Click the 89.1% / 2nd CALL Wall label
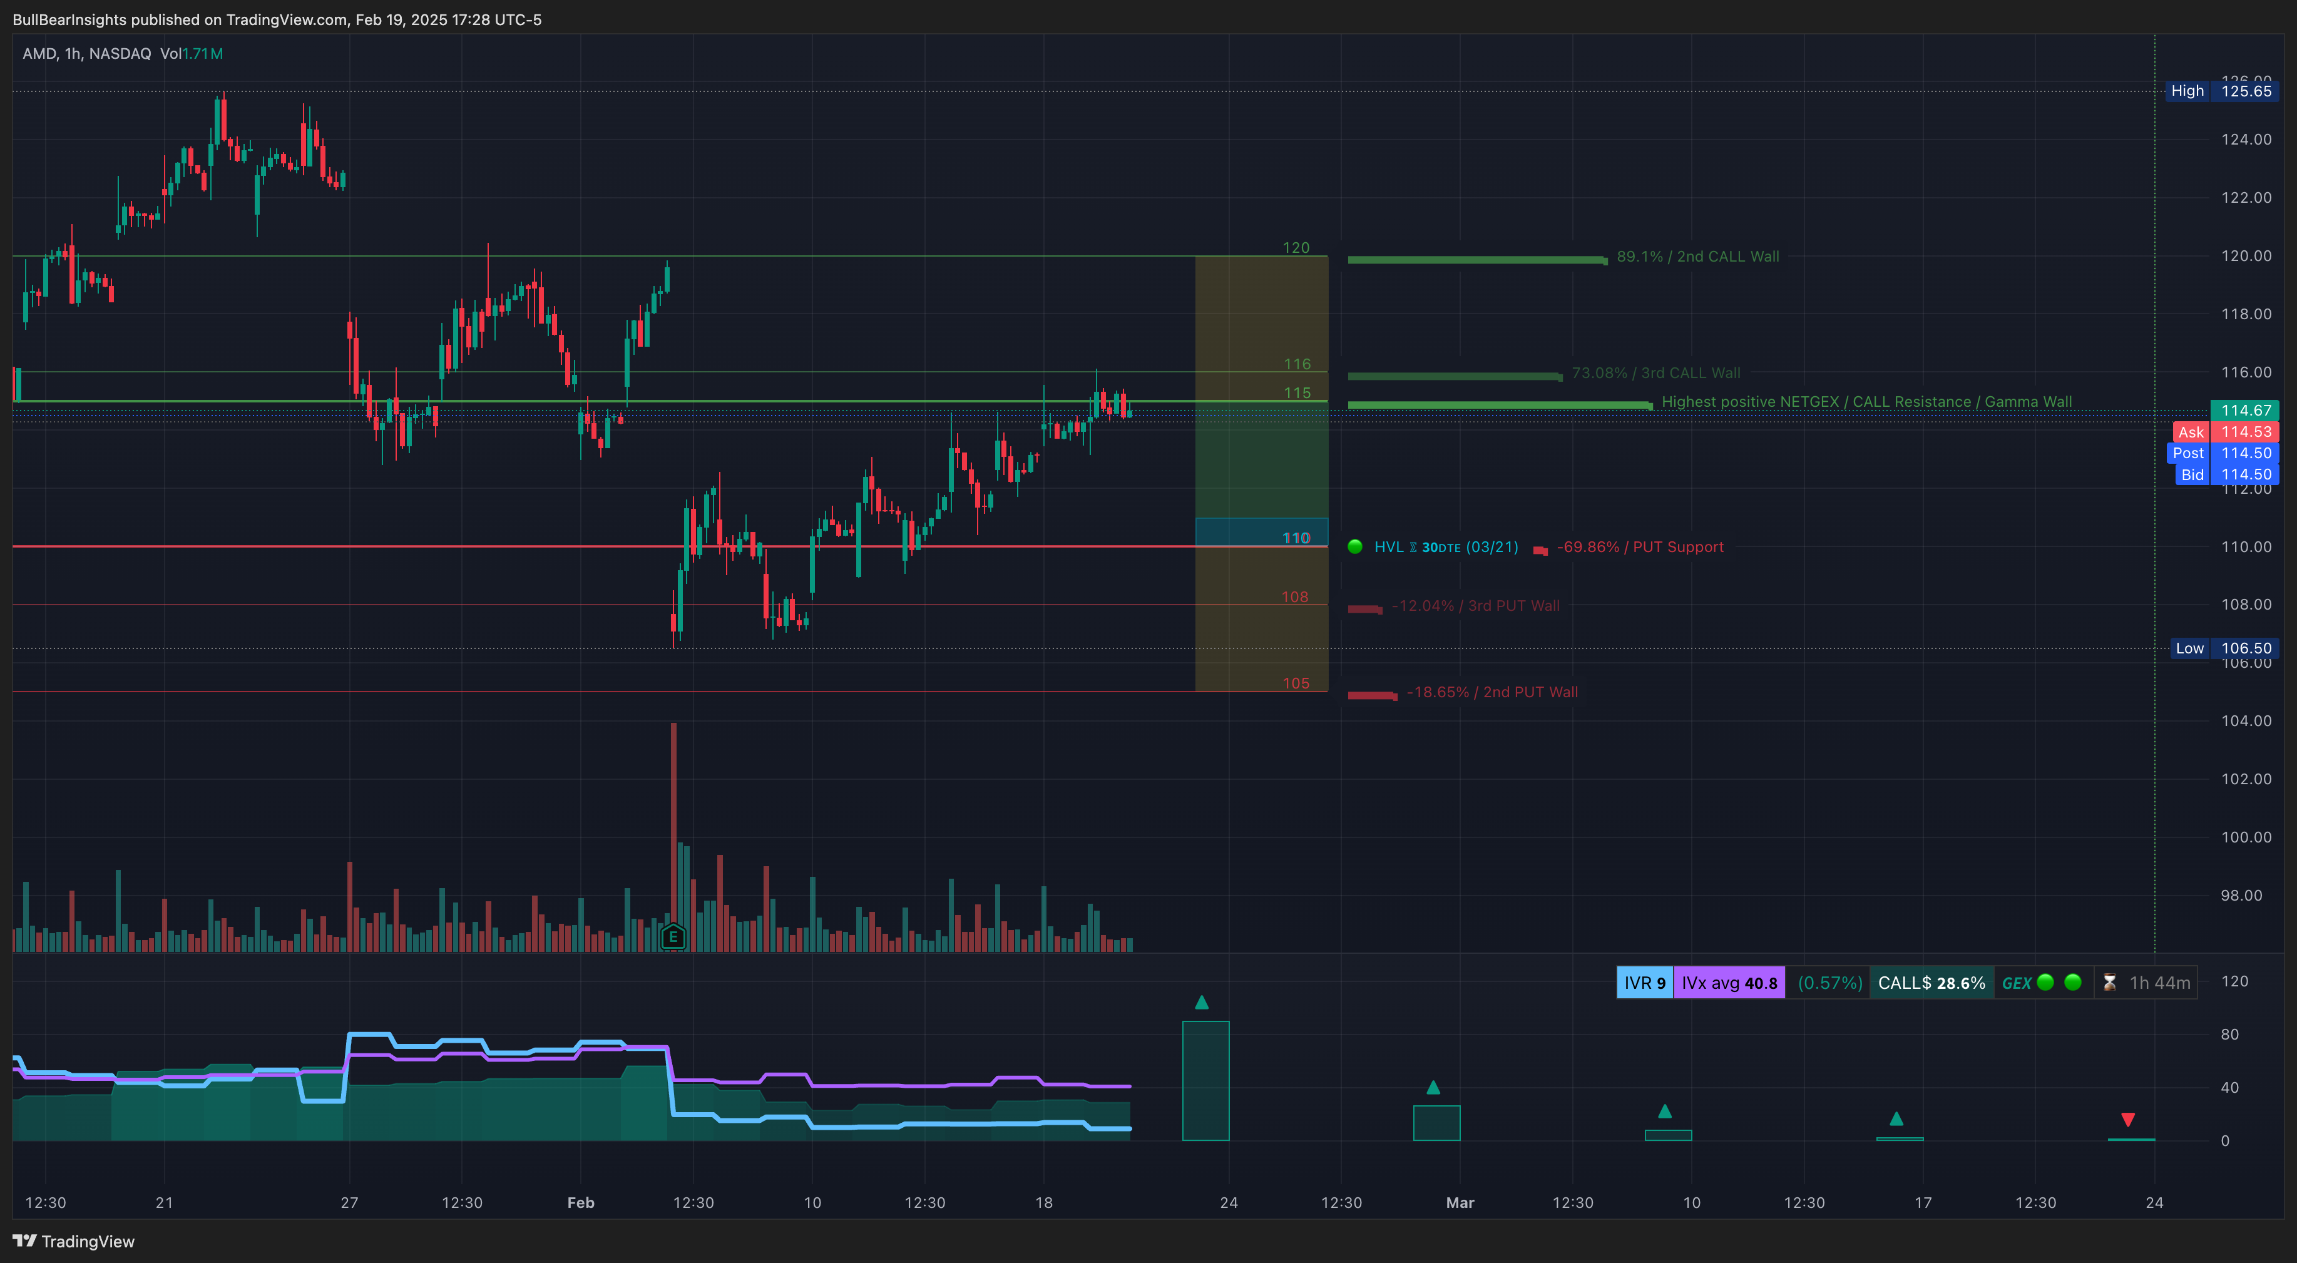2297x1263 pixels. click(1697, 257)
